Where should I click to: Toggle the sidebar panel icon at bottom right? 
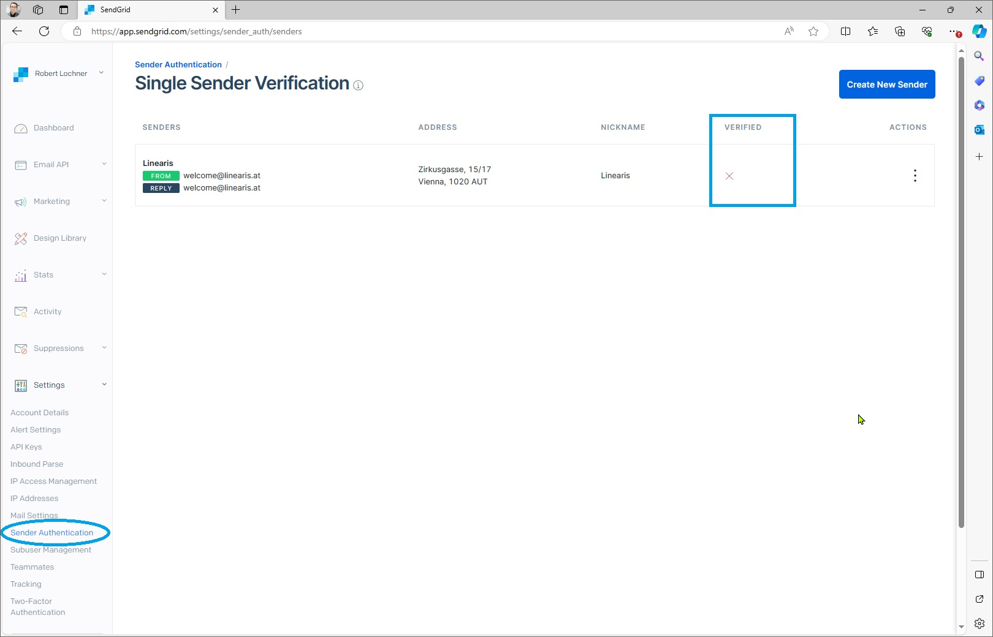point(980,575)
